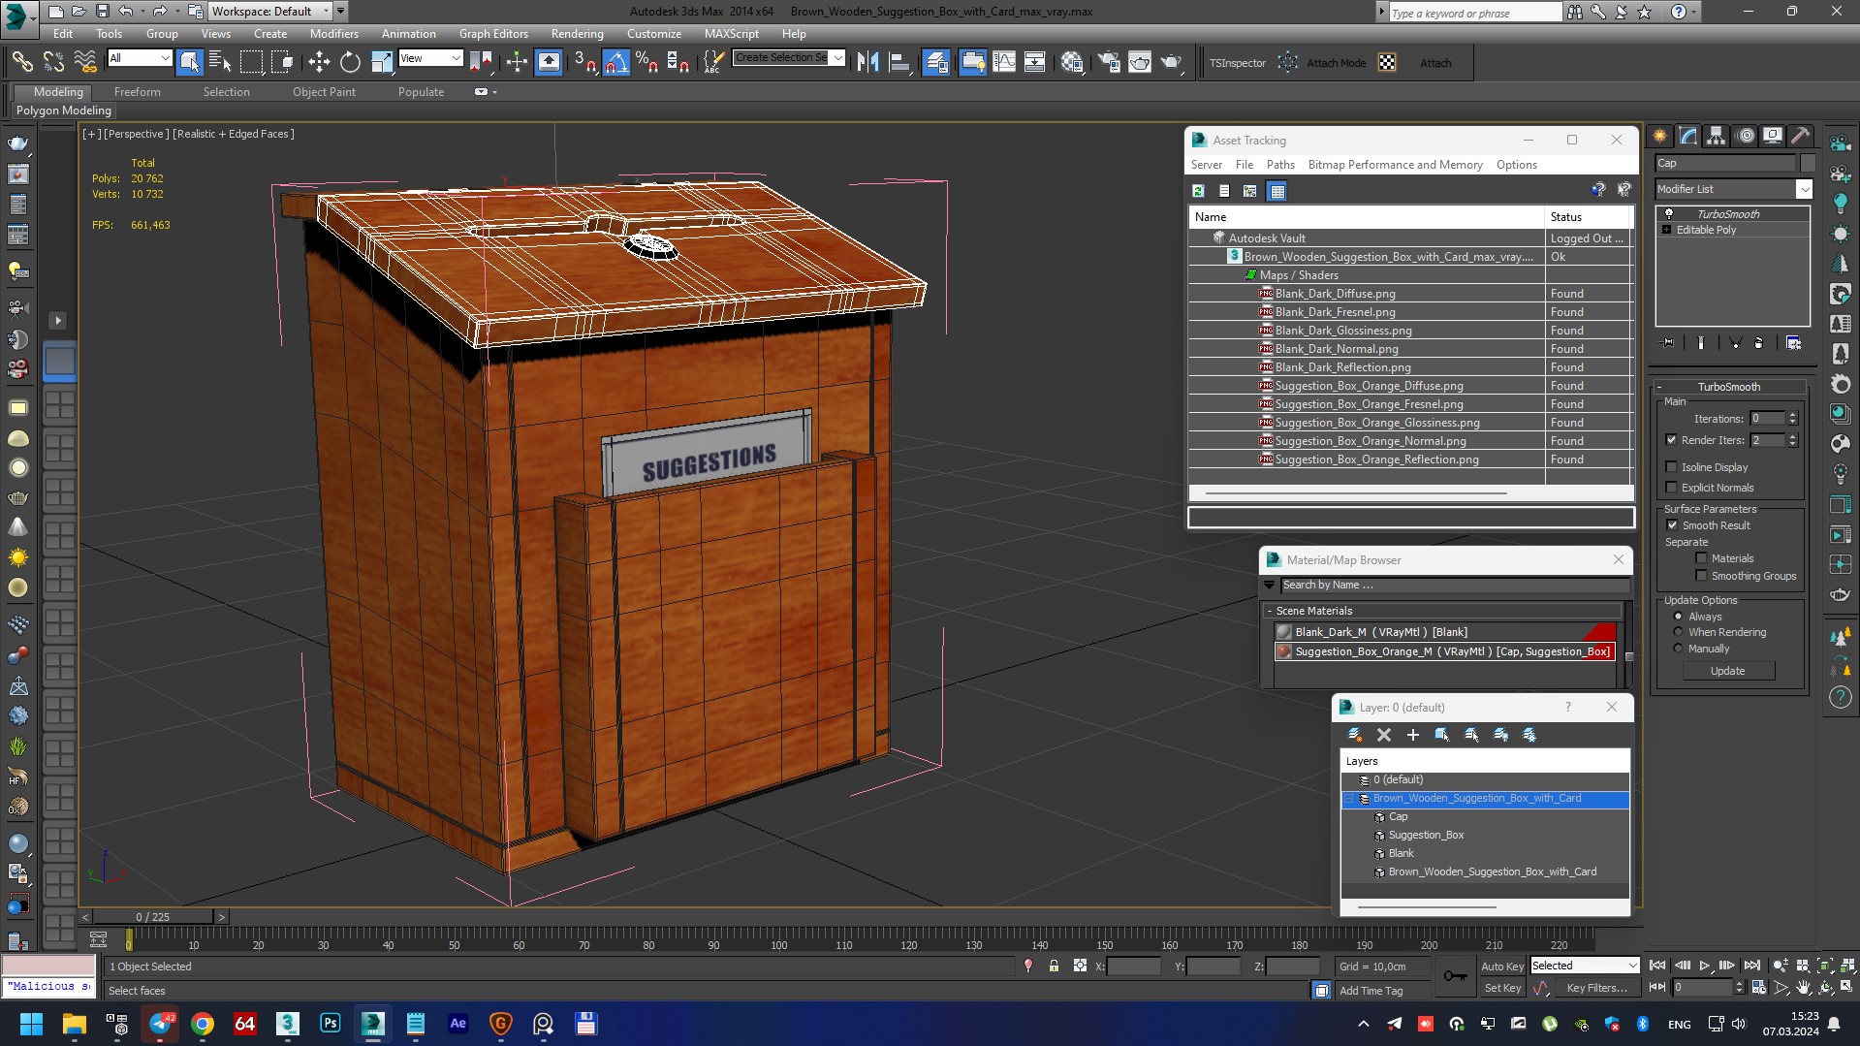Open the Align tool
This screenshot has width=1860, height=1046.
[x=899, y=63]
